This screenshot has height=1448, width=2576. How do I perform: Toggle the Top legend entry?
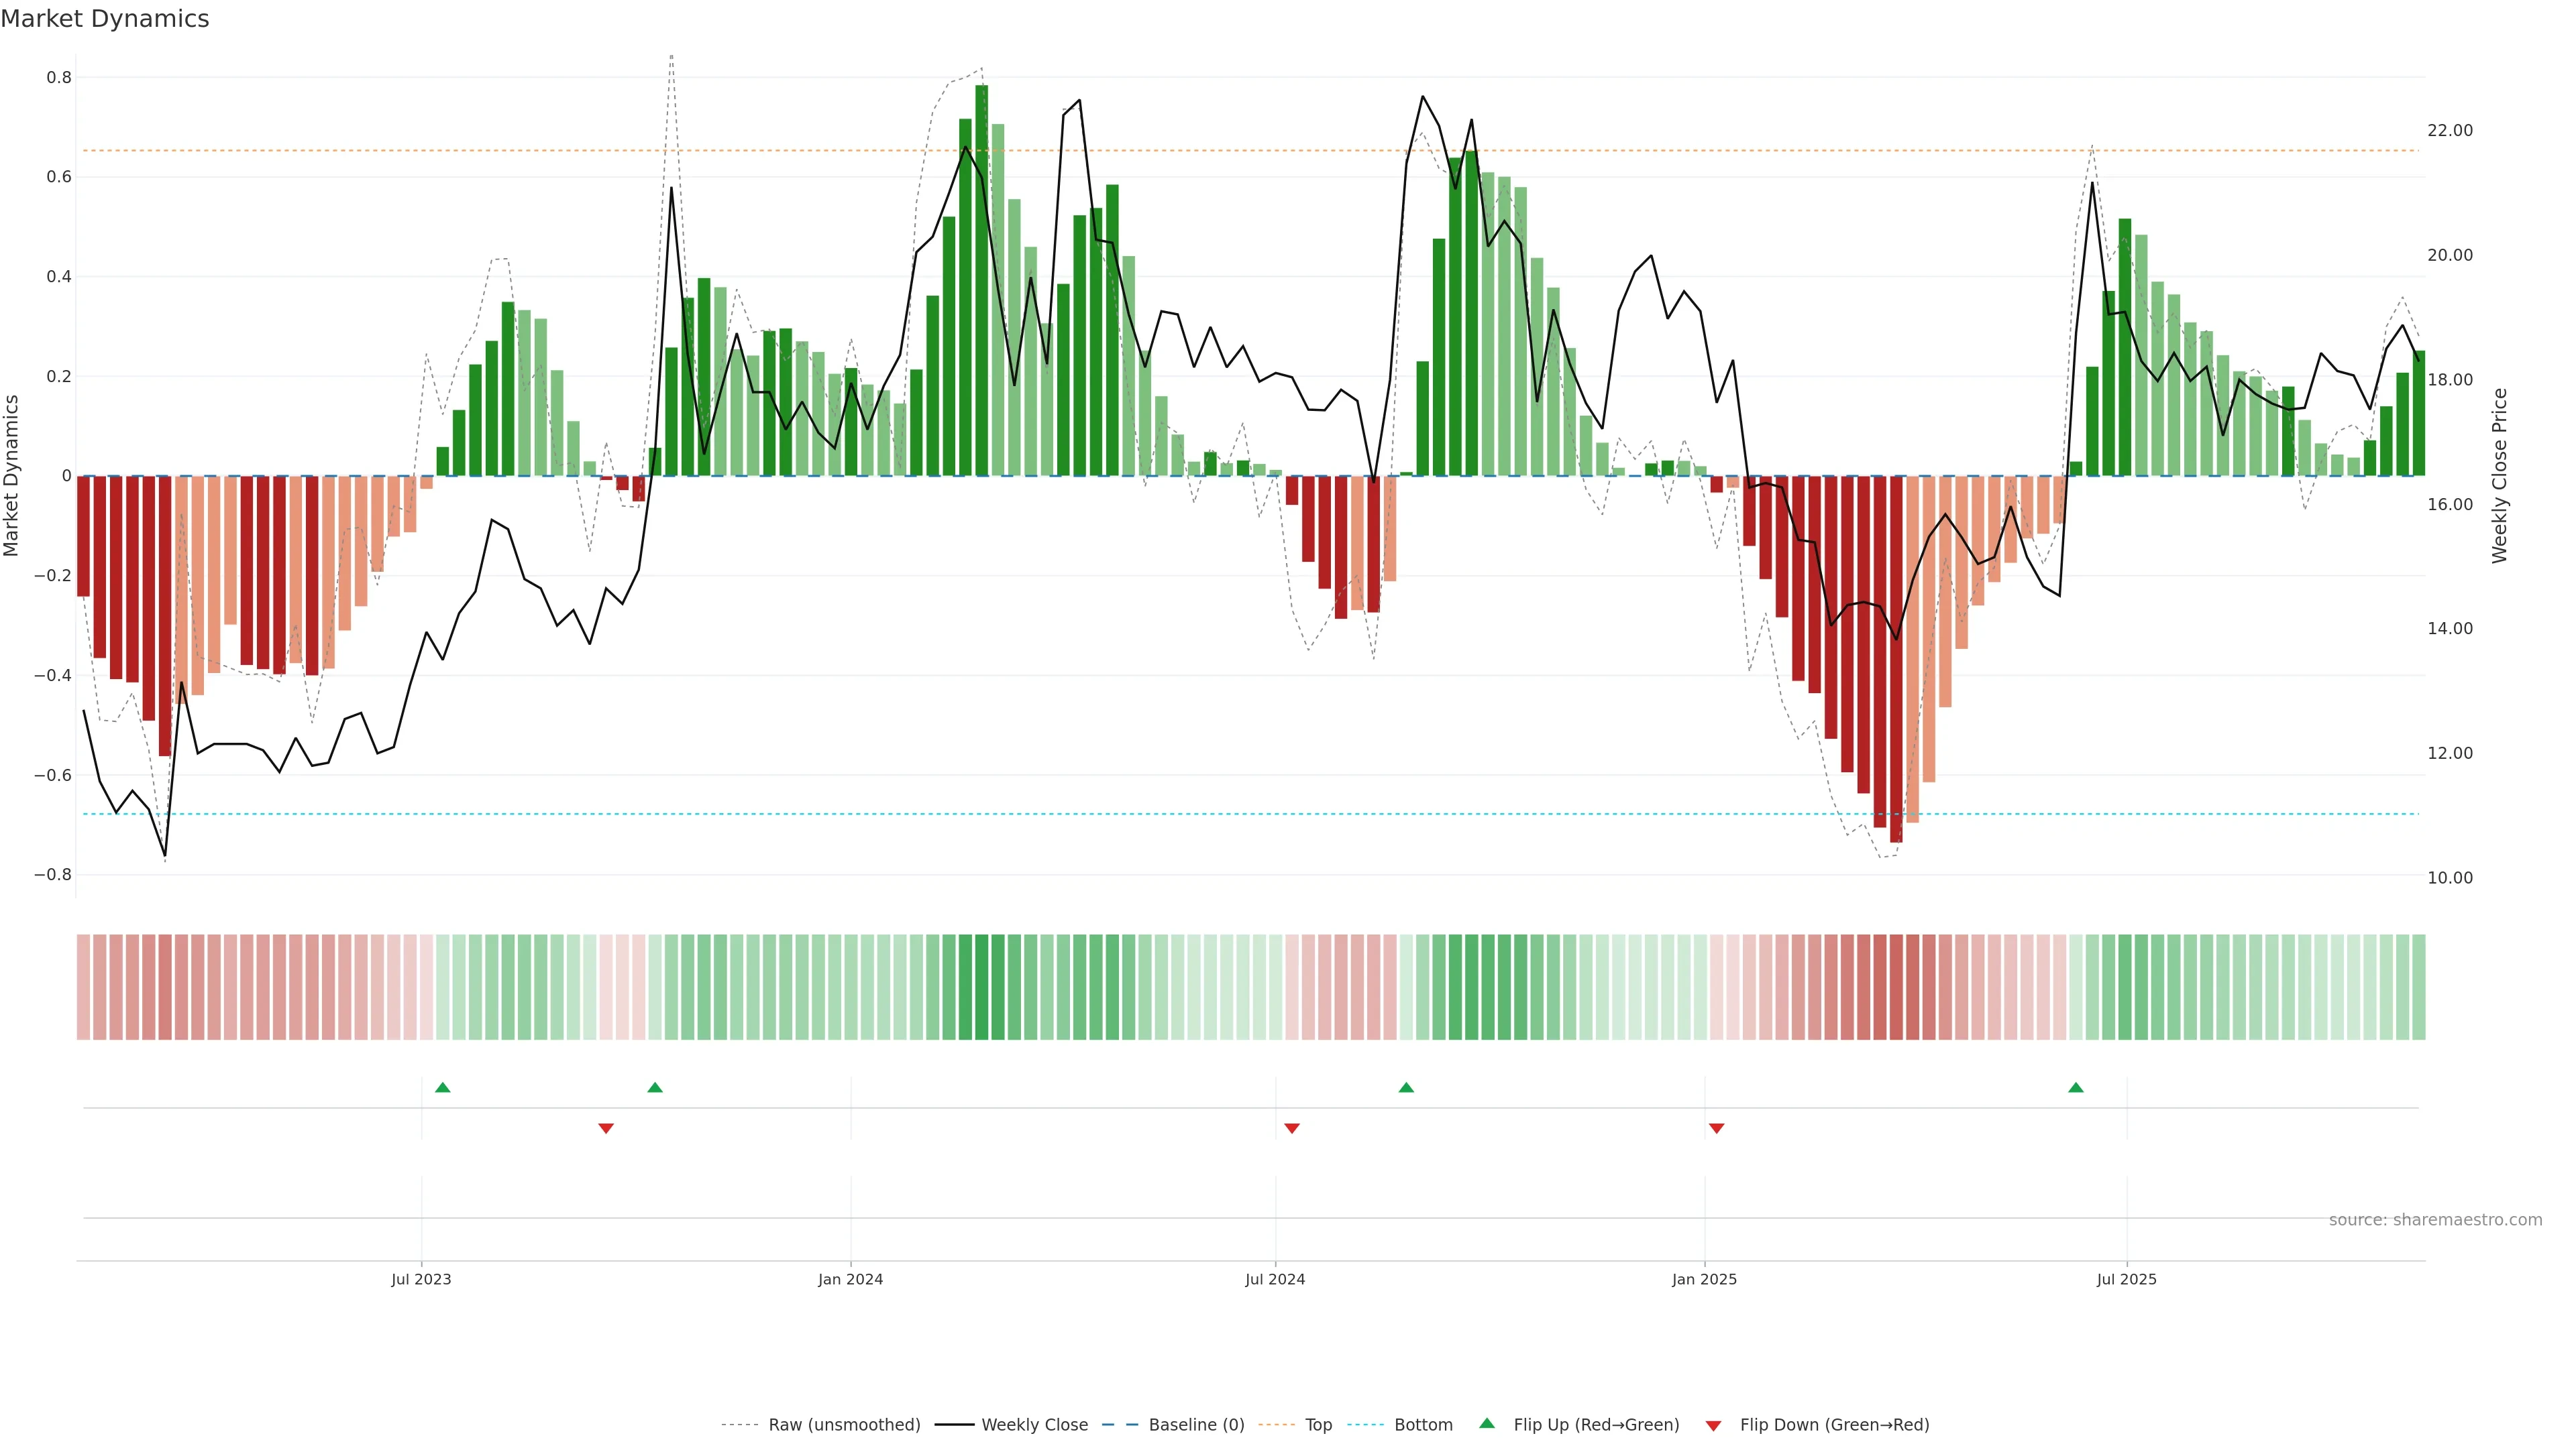tap(1318, 1425)
